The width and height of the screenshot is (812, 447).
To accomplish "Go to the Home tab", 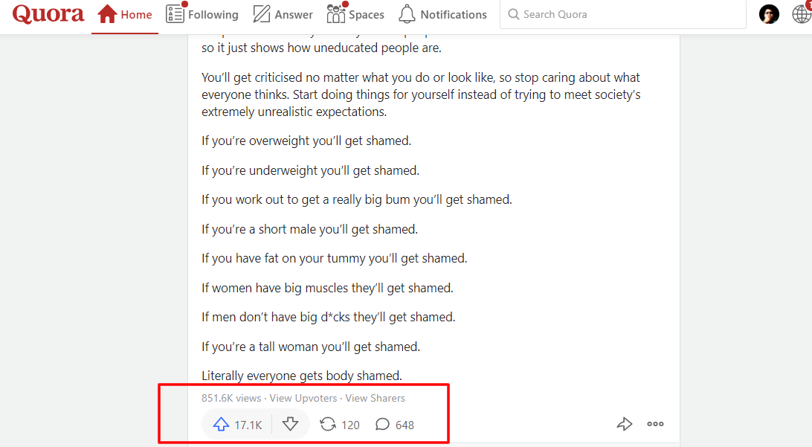I will 125,13.
